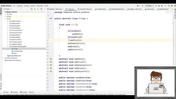Image resolution: width=176 pixels, height=99 pixels.
Task: Close the Fridge.java tab
Action: click(75, 9)
